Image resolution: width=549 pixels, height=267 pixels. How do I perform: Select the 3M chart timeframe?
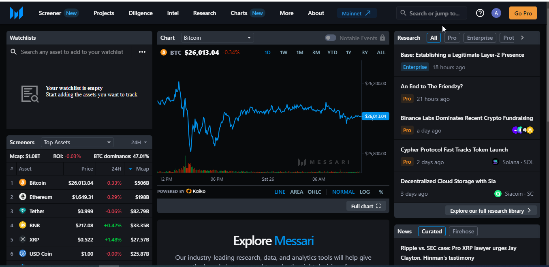[316, 52]
